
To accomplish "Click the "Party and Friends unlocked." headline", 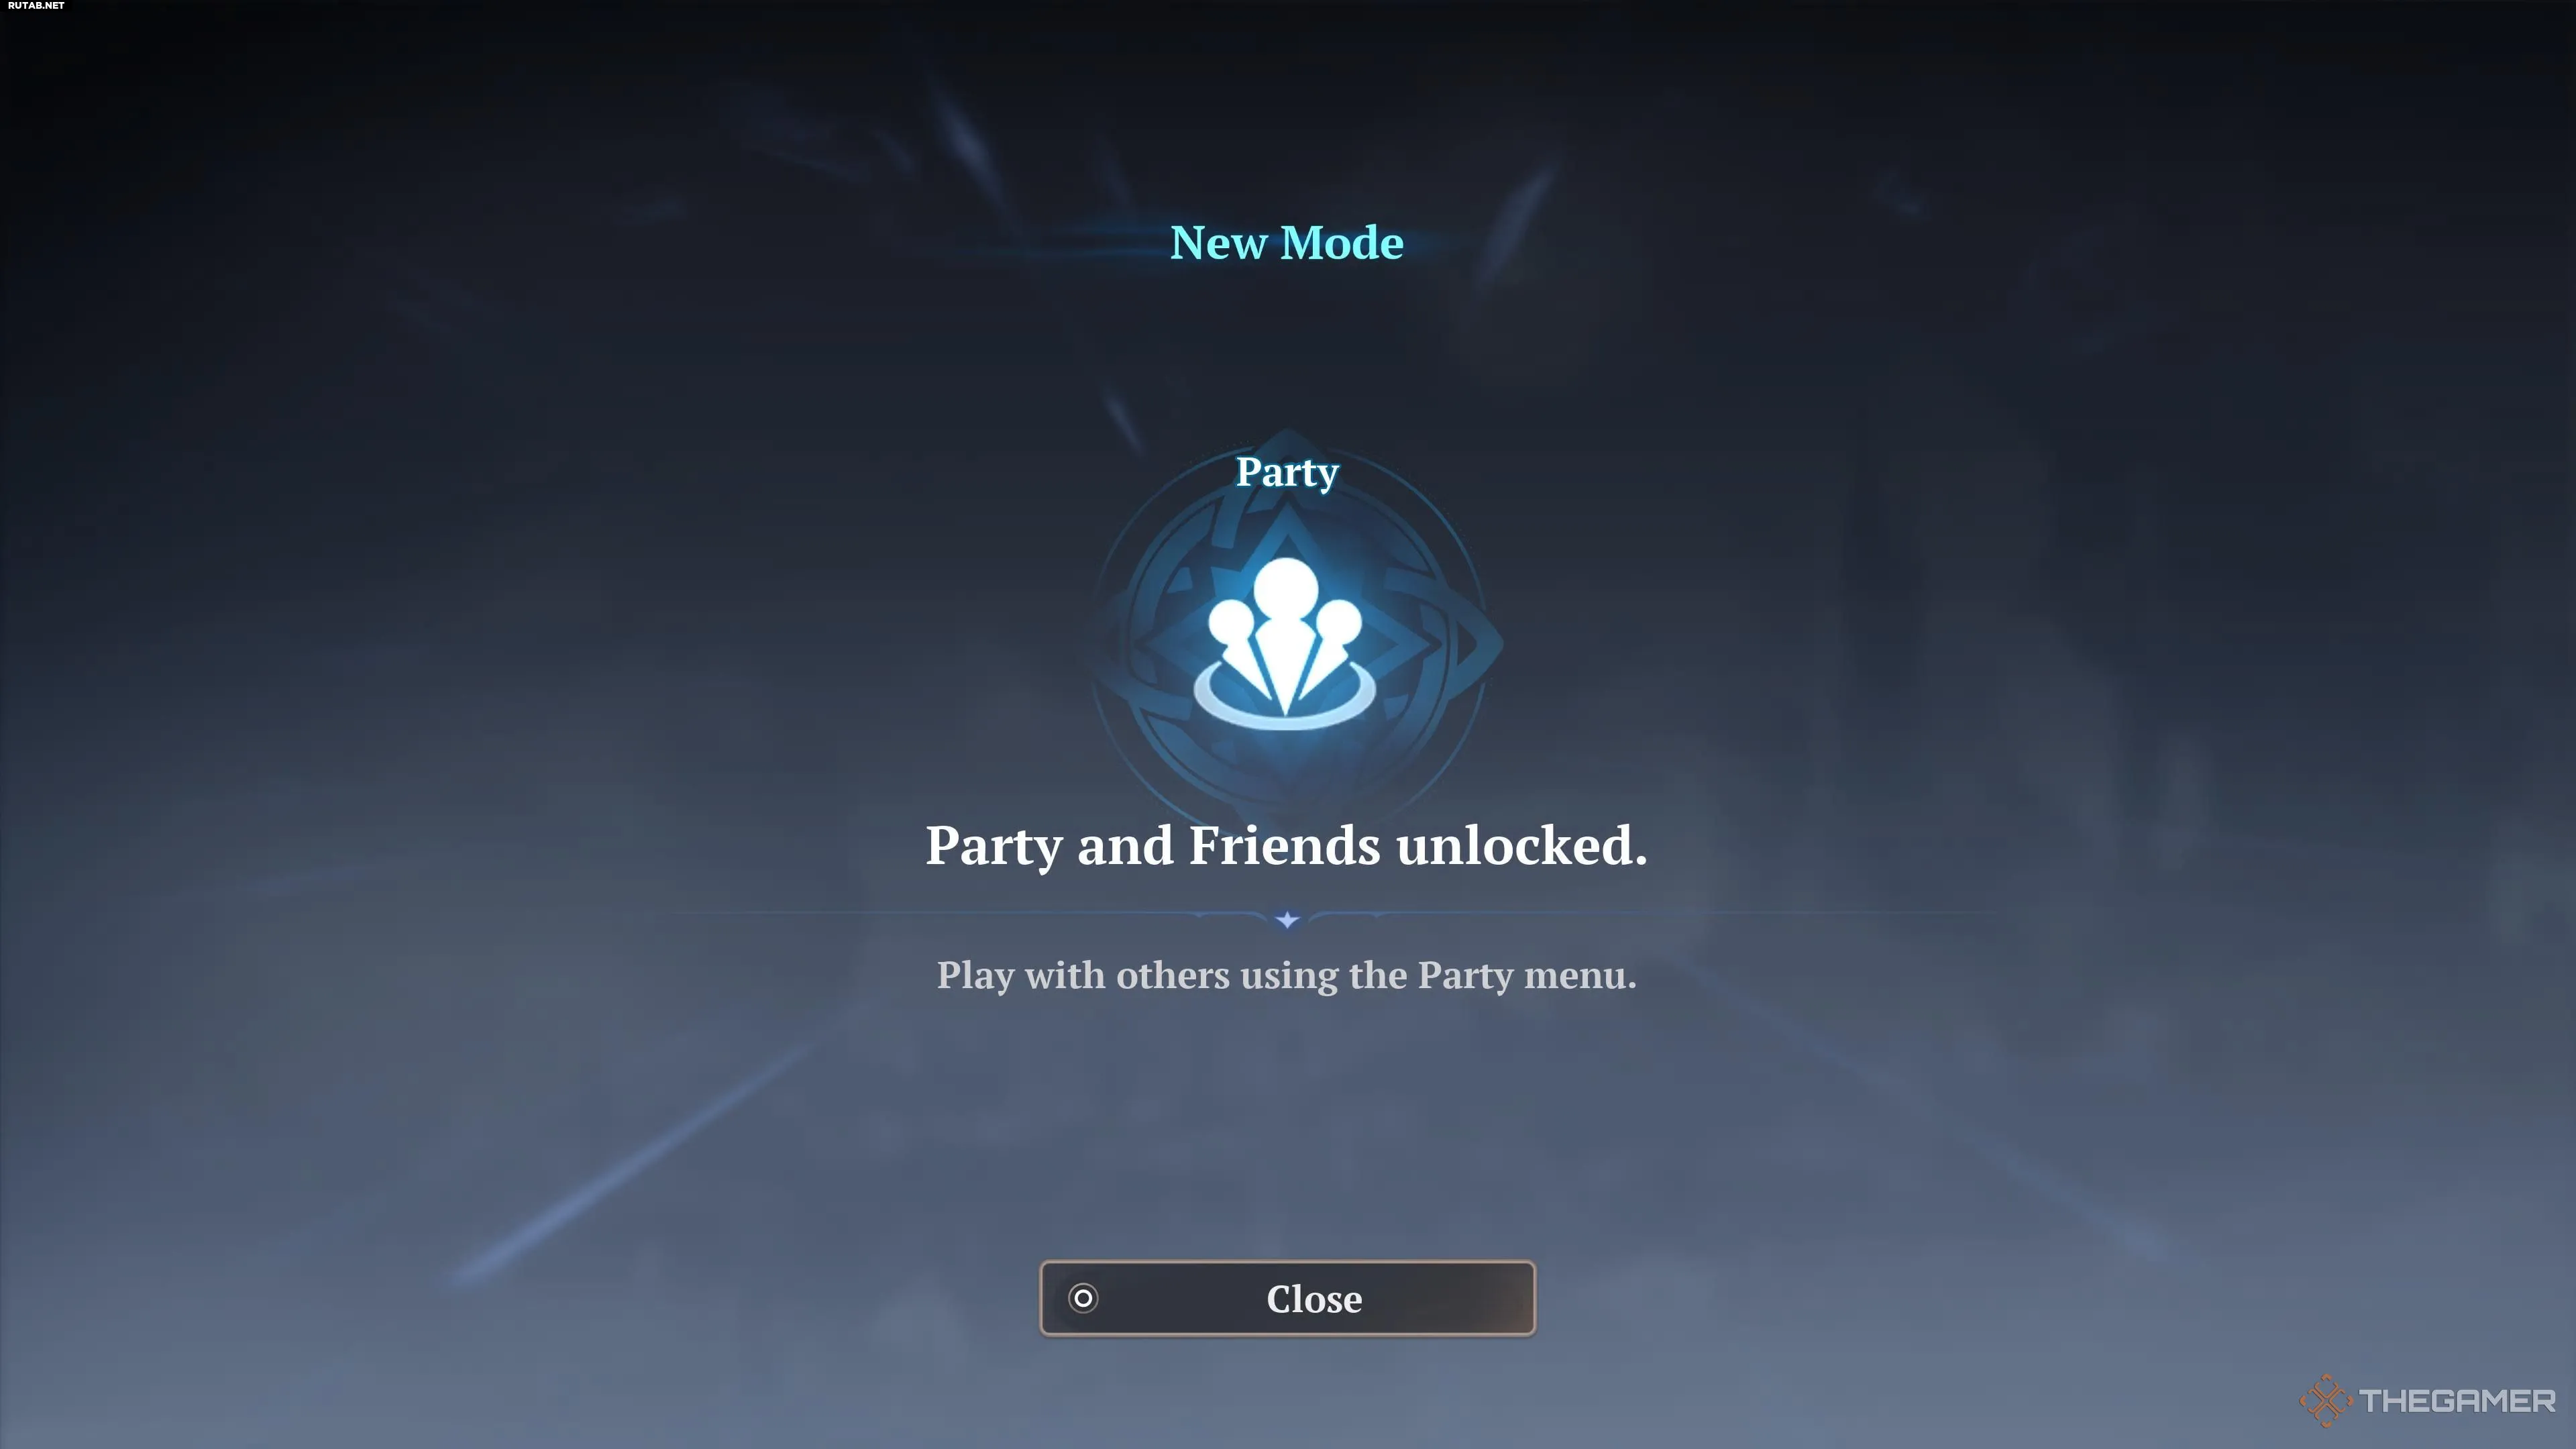I will 1286,846.
